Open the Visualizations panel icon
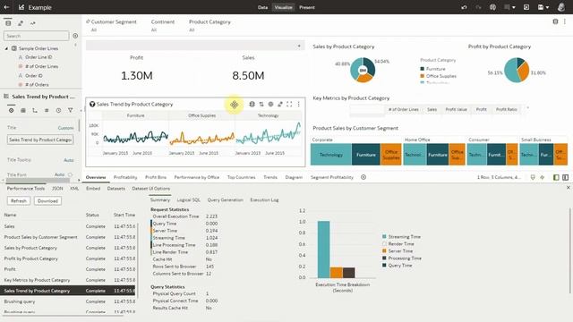This screenshot has height=322, width=573. point(21,23)
